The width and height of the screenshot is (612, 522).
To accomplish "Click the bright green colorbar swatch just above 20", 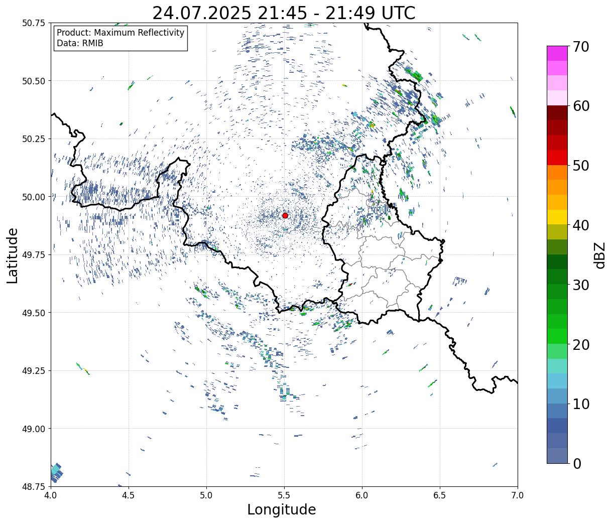I will (x=557, y=336).
